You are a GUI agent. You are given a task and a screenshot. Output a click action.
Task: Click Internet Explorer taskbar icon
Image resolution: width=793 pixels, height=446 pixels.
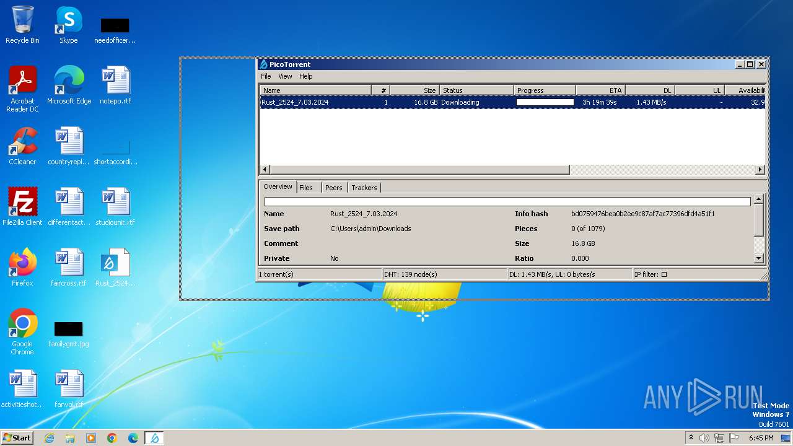click(49, 438)
